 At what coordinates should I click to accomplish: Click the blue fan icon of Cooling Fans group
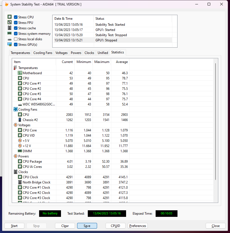pyautogui.click(x=15, y=109)
